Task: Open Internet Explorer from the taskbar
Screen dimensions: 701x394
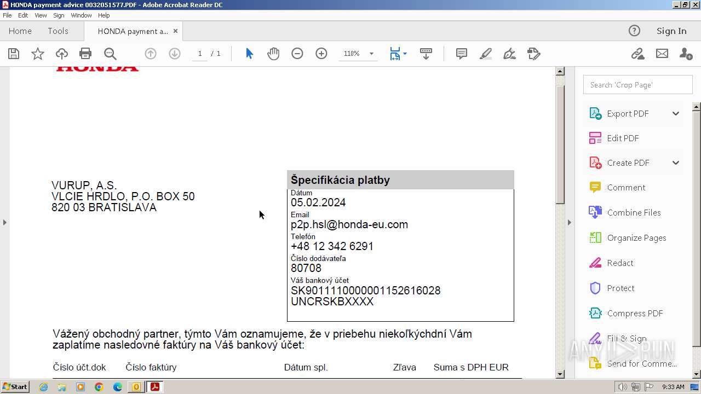Action: 44,387
